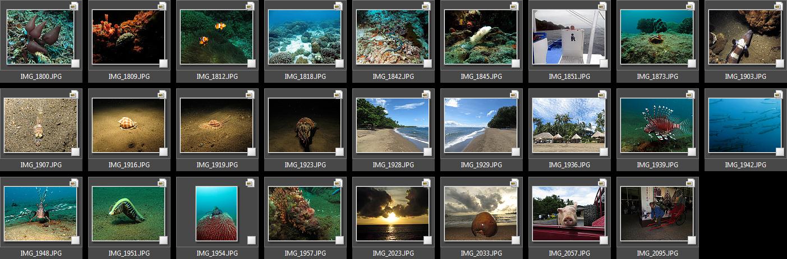Screen dimensions: 787x259
Task: Check the selection box on IMG_1845.JPG
Action: 515,63
